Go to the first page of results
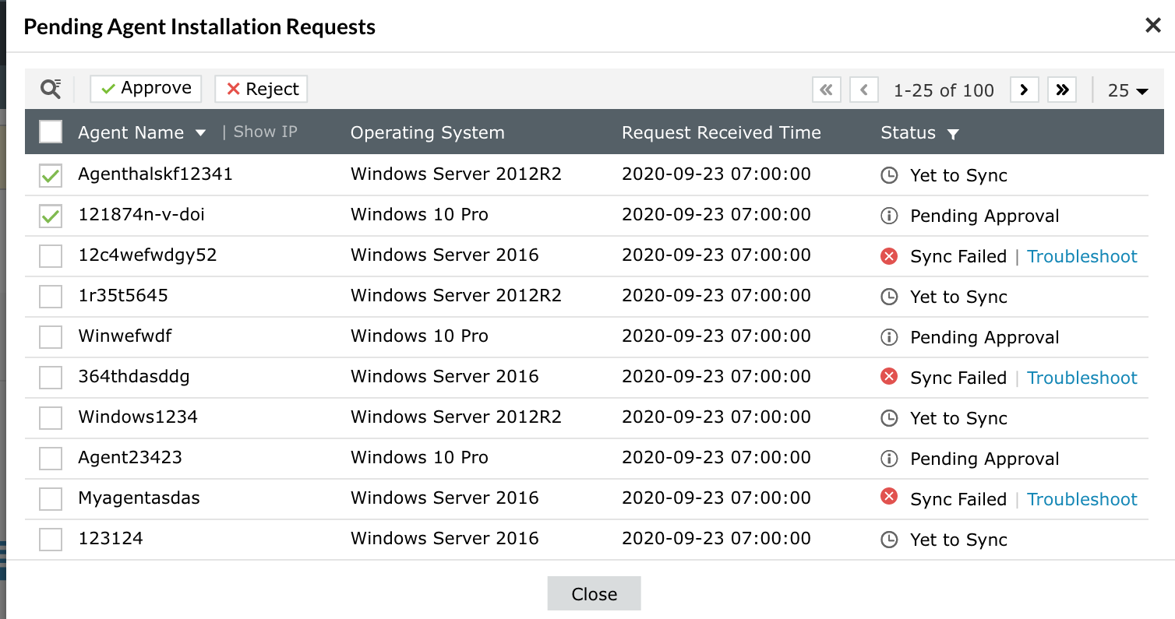Viewport: 1175px width, 619px height. (826, 90)
